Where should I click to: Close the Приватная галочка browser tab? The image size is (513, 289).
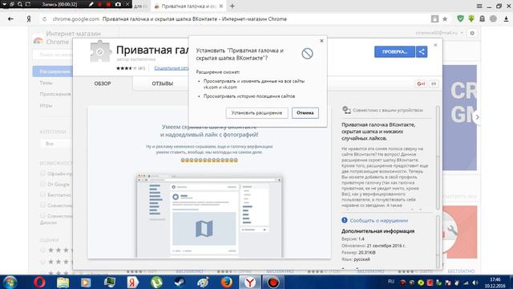point(221,6)
